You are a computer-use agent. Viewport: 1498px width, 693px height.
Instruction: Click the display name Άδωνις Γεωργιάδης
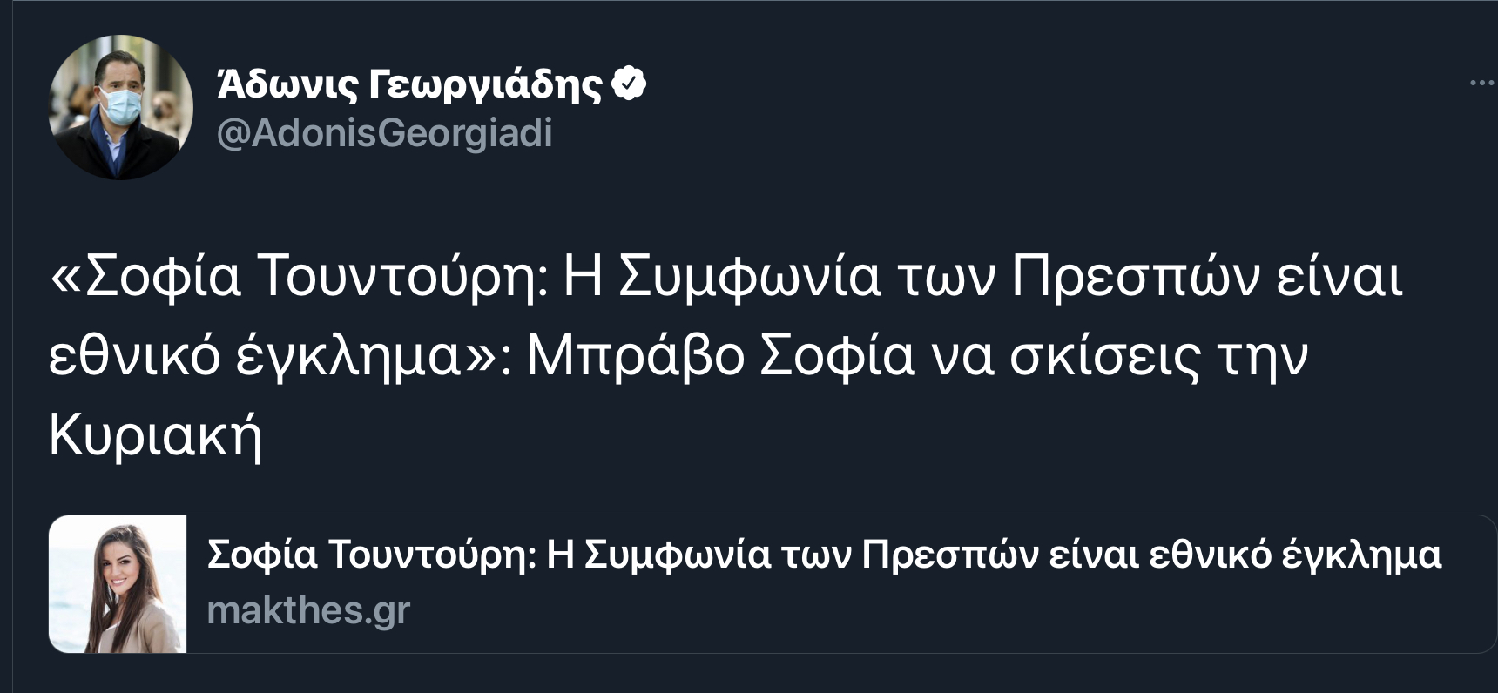click(x=409, y=84)
